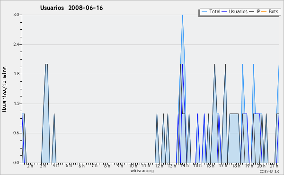
Task: Click the '10 h' x-axis label
Action: coord(133,166)
